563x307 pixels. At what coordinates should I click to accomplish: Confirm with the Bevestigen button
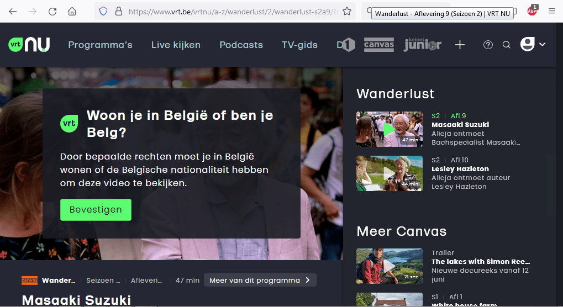[x=96, y=210]
